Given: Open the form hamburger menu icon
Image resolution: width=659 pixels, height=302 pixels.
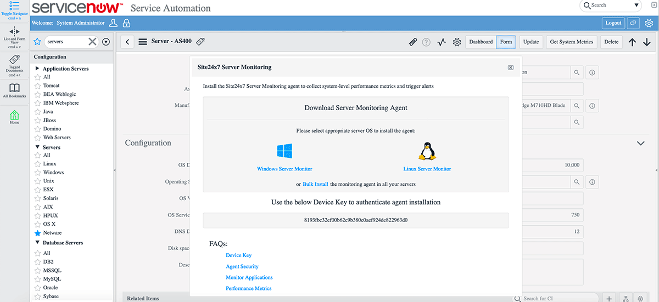Looking at the screenshot, I should click(x=143, y=42).
